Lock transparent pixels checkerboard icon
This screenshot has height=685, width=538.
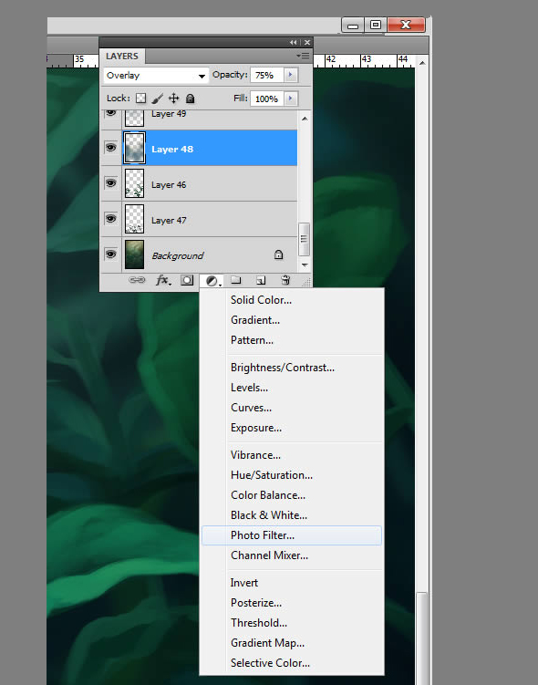click(140, 99)
